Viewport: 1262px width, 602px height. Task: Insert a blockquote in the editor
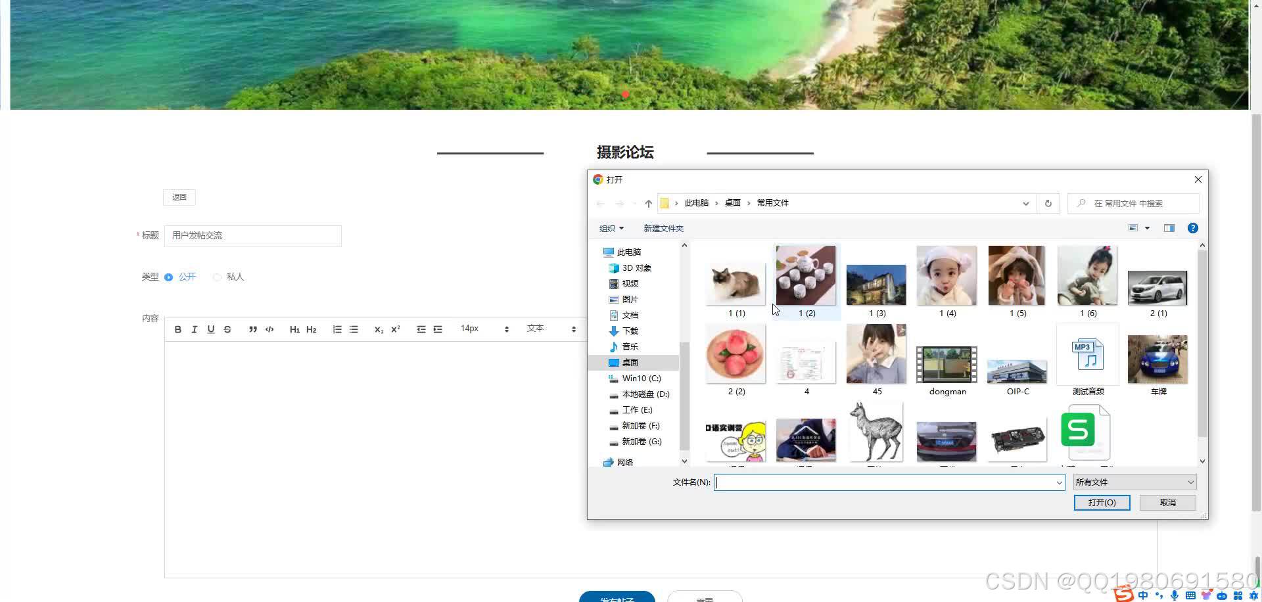(x=253, y=329)
